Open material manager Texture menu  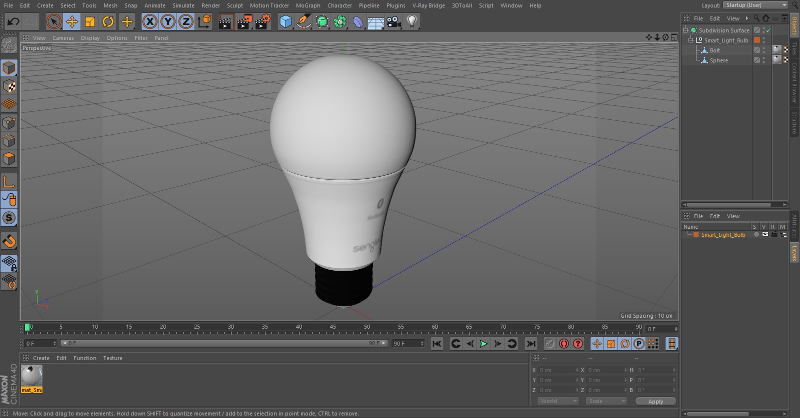tap(112, 358)
